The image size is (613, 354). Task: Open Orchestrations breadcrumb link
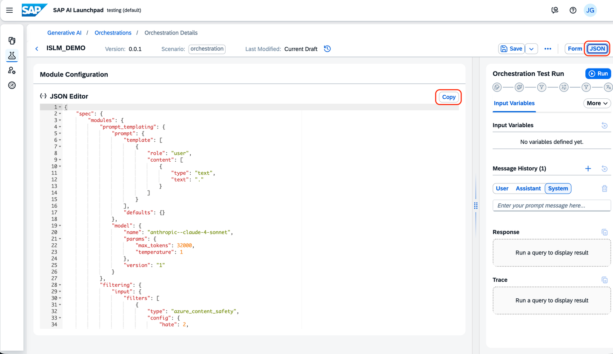pyautogui.click(x=113, y=33)
